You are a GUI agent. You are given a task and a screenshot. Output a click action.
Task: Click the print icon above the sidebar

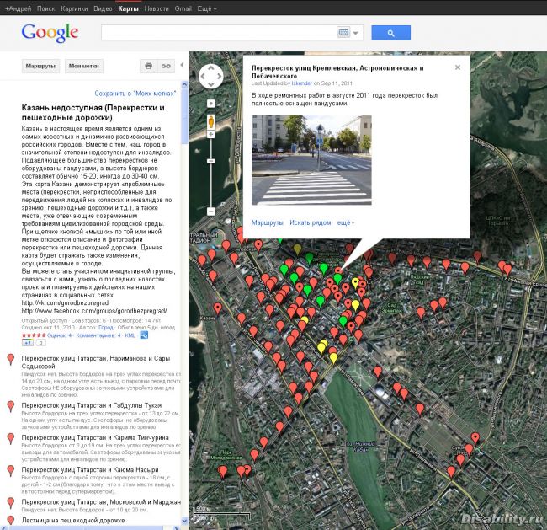pyautogui.click(x=149, y=66)
